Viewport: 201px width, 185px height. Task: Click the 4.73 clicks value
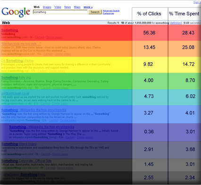click(149, 96)
